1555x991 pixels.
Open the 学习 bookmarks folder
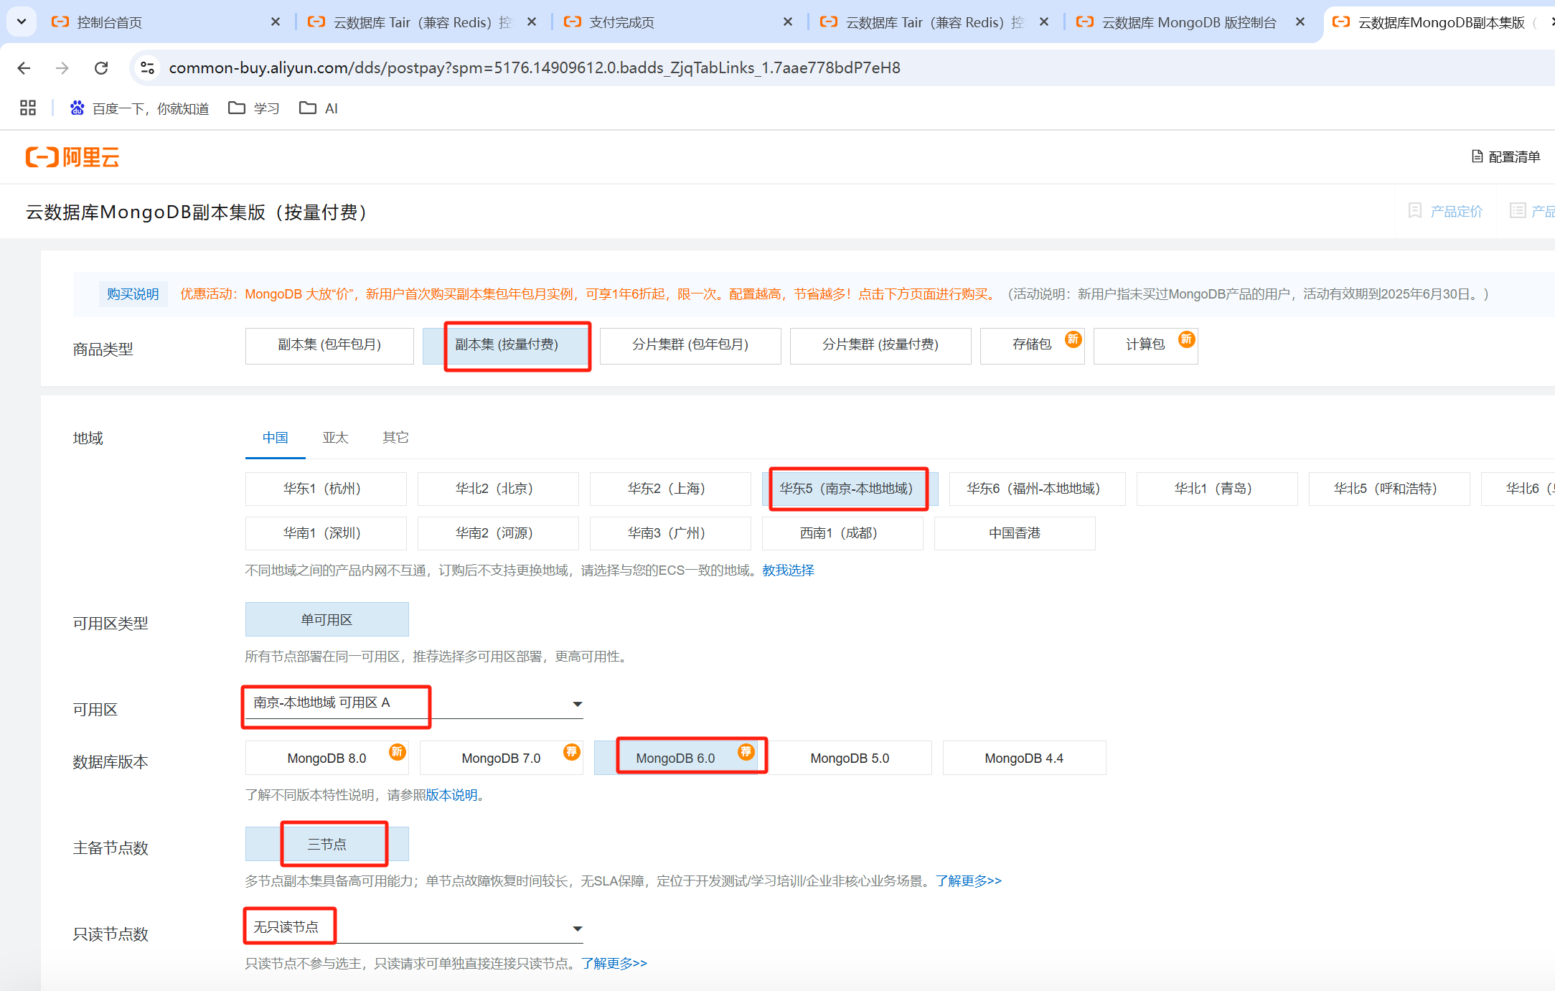pos(253,108)
